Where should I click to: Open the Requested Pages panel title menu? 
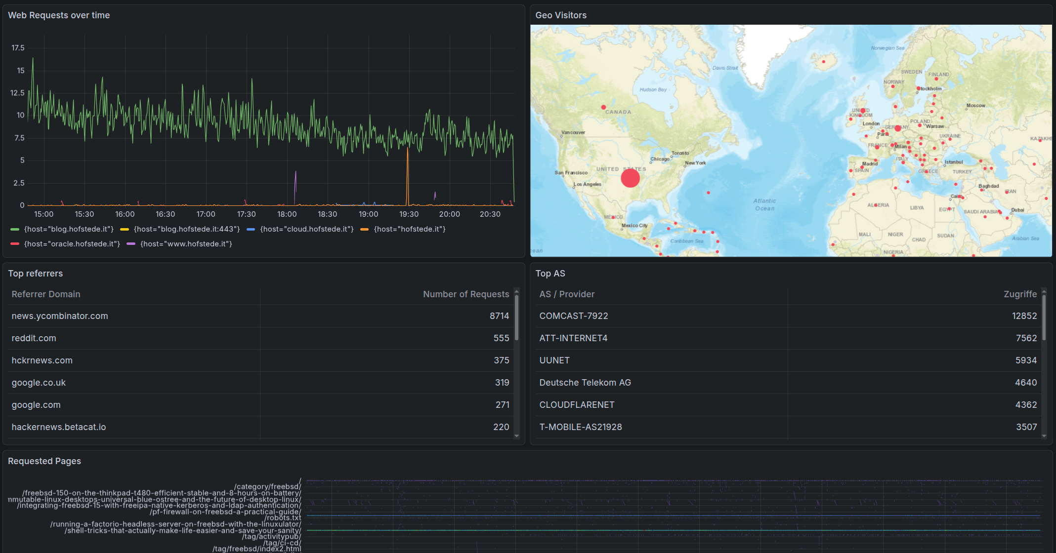click(44, 461)
